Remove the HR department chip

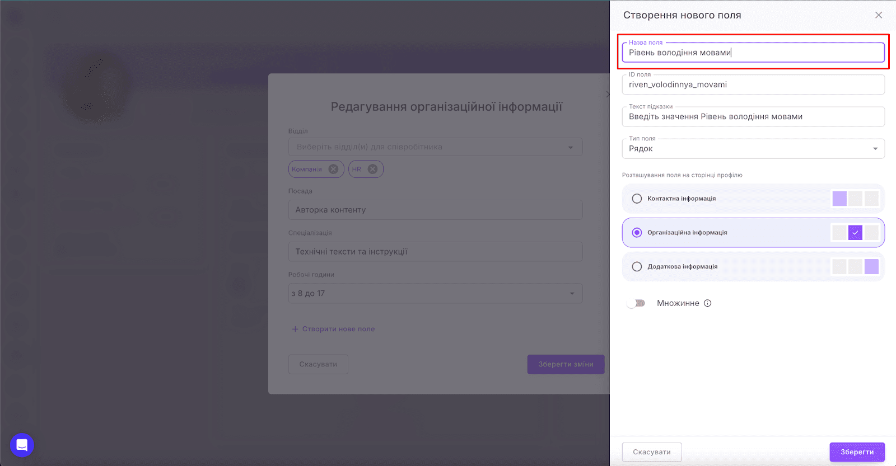point(372,169)
